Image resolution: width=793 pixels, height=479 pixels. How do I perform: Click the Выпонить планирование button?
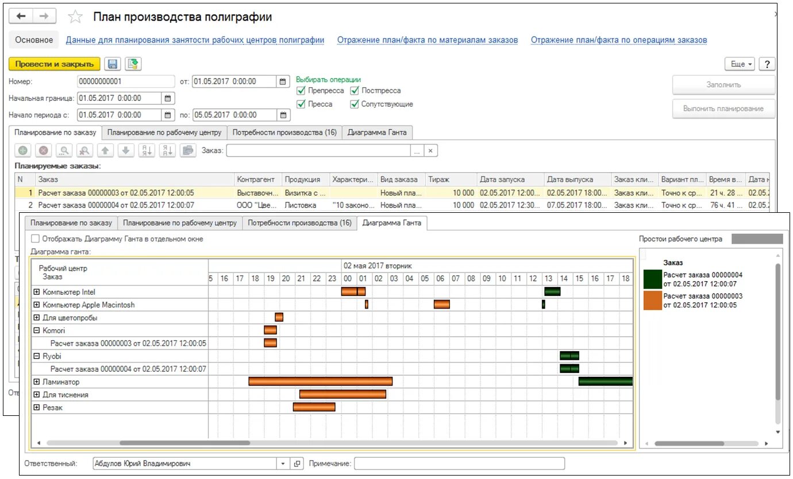coord(723,108)
